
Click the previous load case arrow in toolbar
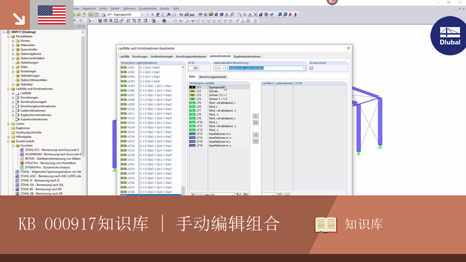pos(148,15)
